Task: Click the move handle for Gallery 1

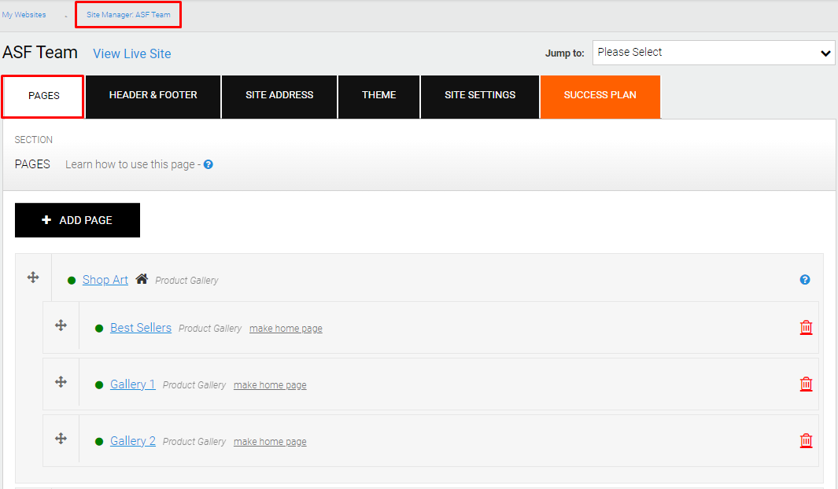Action: coord(61,382)
